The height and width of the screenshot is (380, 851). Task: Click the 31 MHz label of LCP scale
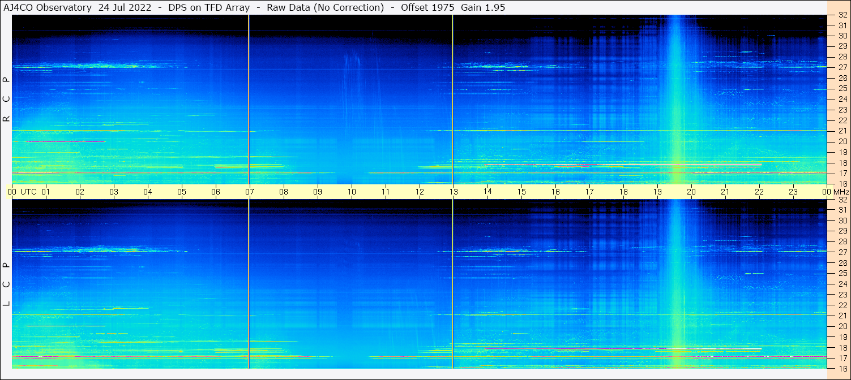point(843,210)
